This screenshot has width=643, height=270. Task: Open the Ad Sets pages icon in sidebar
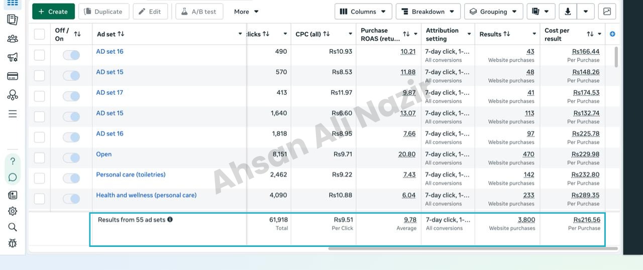coord(13,20)
